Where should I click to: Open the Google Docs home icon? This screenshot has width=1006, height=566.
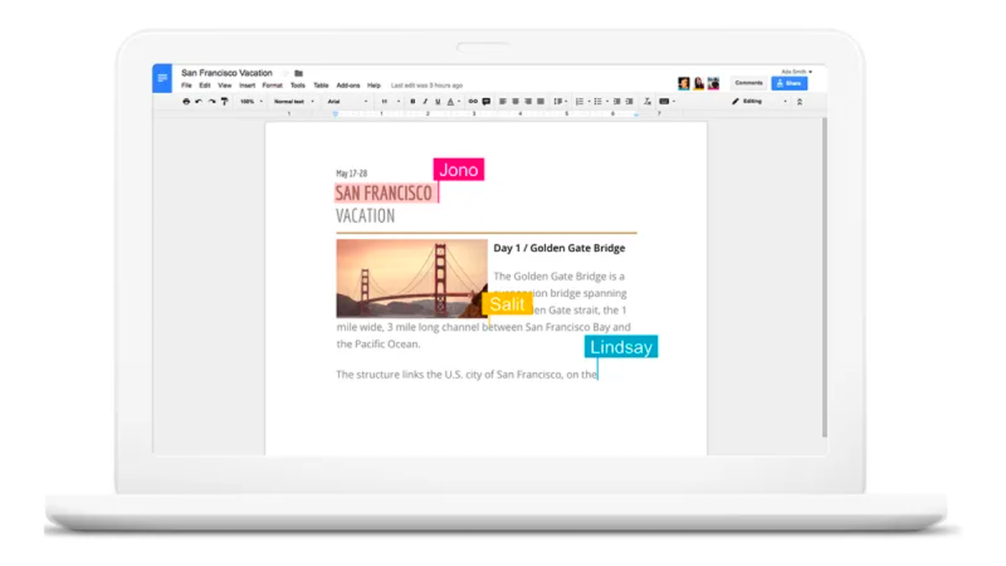[162, 78]
